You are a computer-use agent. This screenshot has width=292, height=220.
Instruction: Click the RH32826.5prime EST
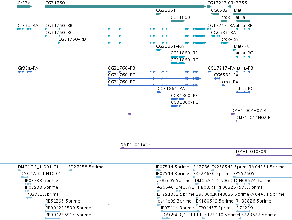[243, 205]
